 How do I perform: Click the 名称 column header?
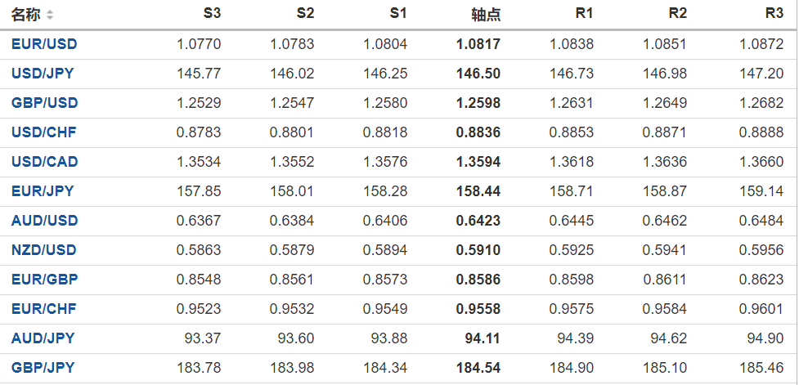pos(25,15)
